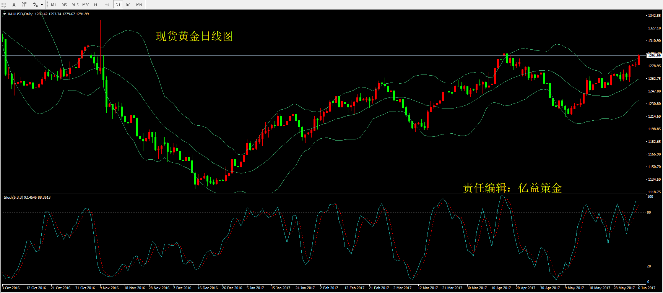
Task: Open the arrows tool dropdown arrow
Action: [42, 5]
